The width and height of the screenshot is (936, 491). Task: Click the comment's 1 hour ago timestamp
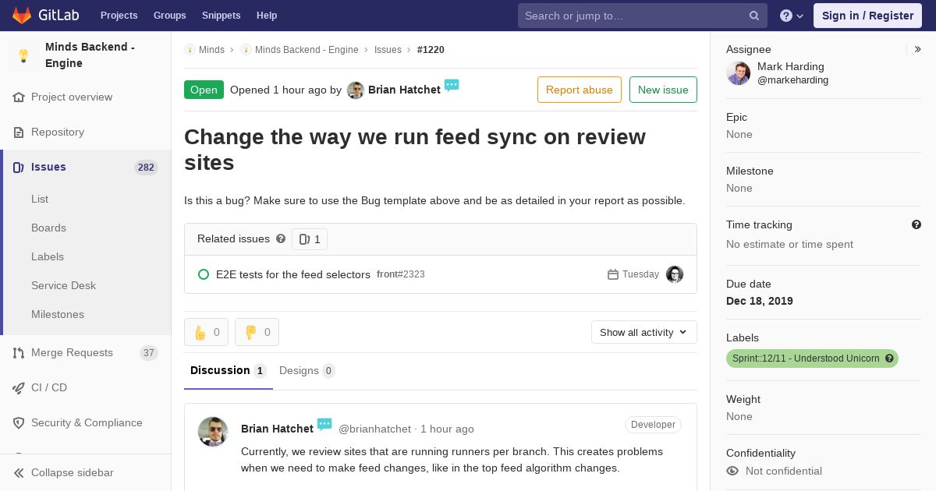coord(447,429)
